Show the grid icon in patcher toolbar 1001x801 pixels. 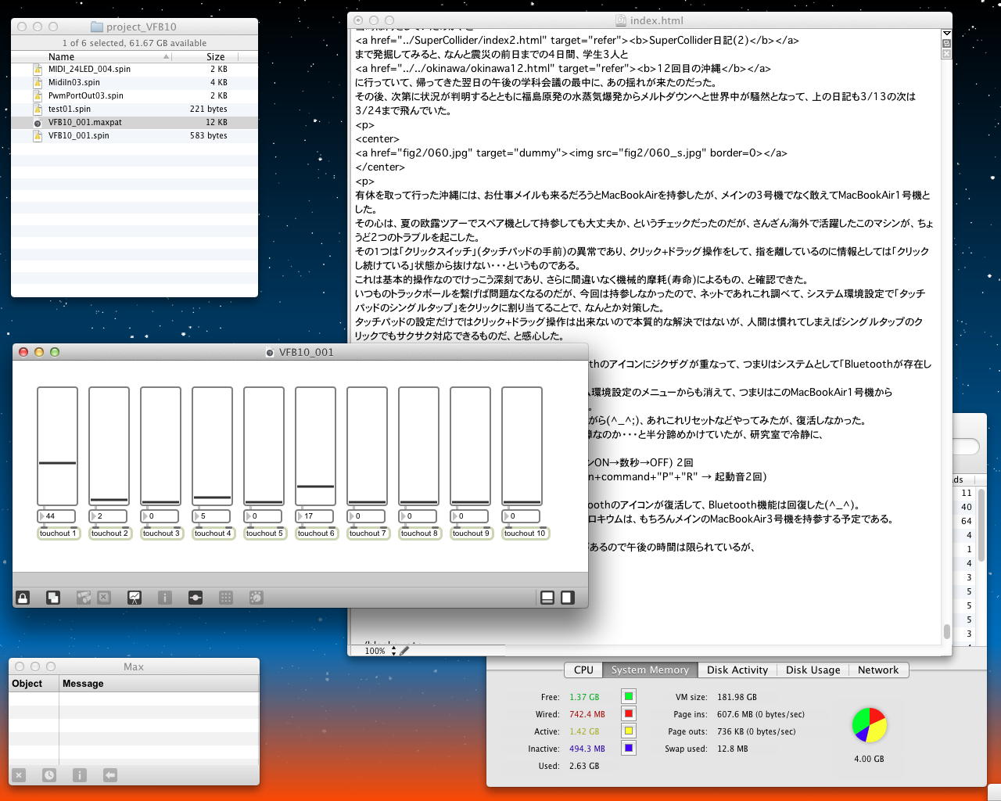[226, 598]
